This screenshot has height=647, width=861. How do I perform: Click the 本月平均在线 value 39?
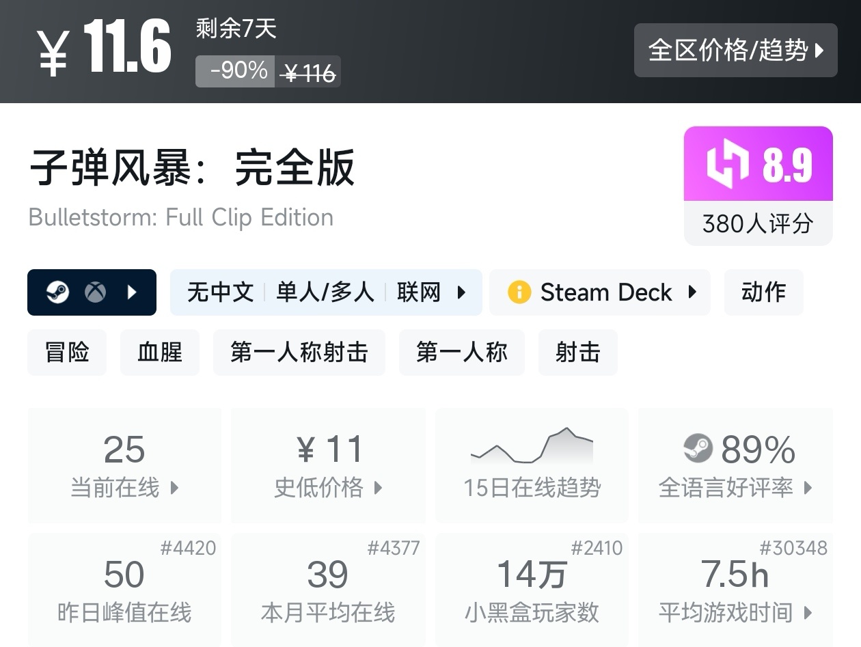[328, 575]
